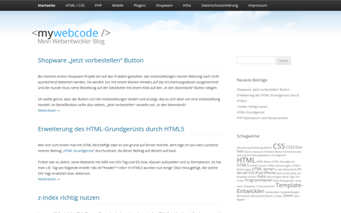Select the iPad tag
The image size is (341, 213).
(259, 173)
